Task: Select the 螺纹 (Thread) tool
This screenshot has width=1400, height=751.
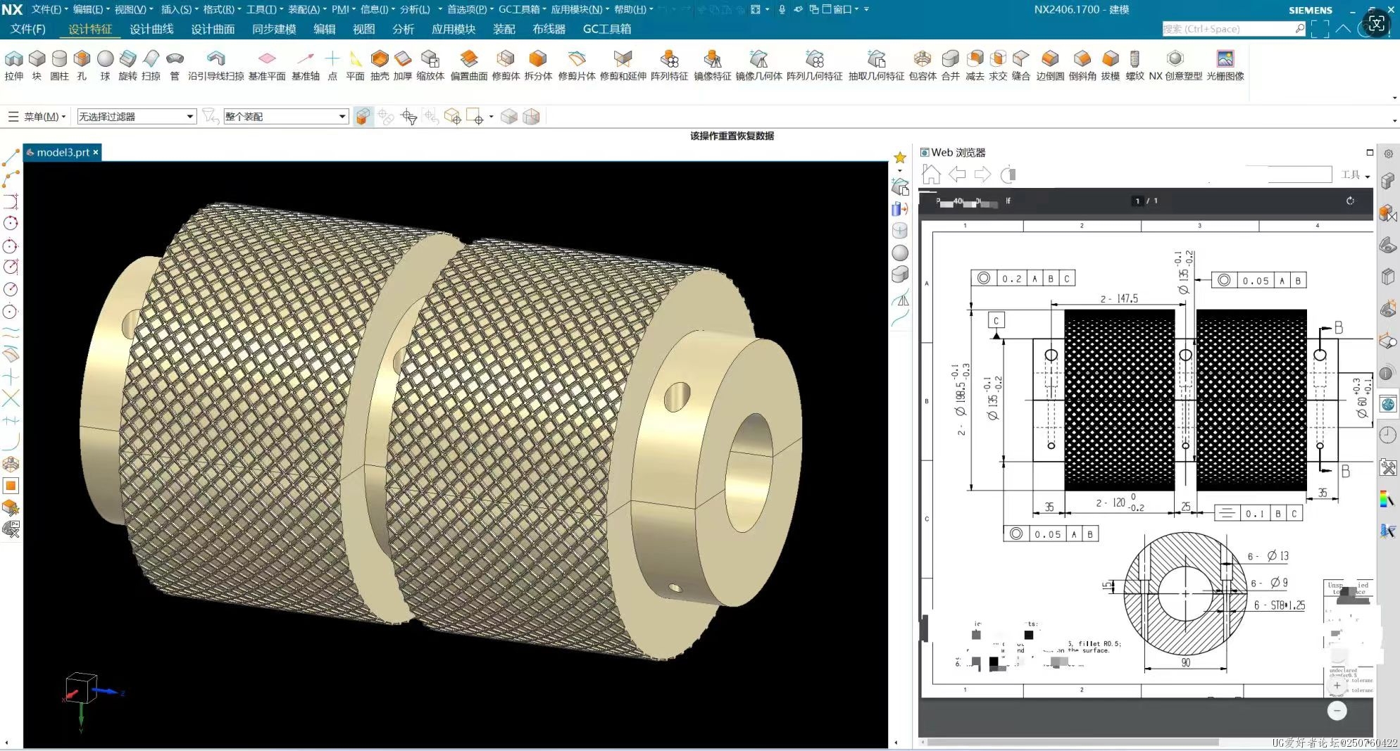Action: point(1135,65)
